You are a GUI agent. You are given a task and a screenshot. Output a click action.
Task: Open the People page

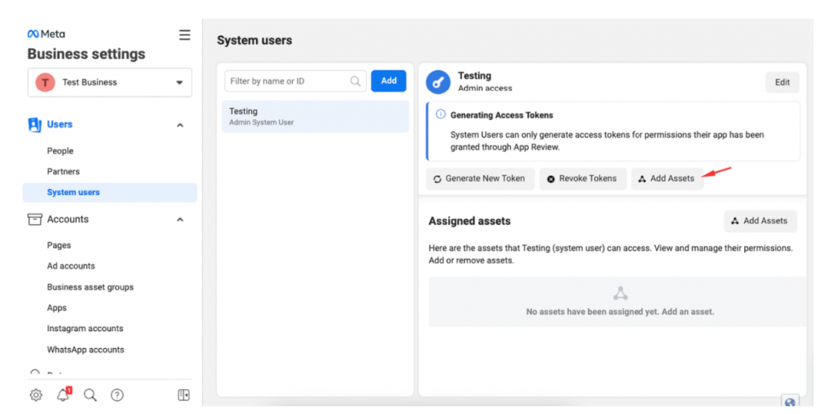pos(60,151)
